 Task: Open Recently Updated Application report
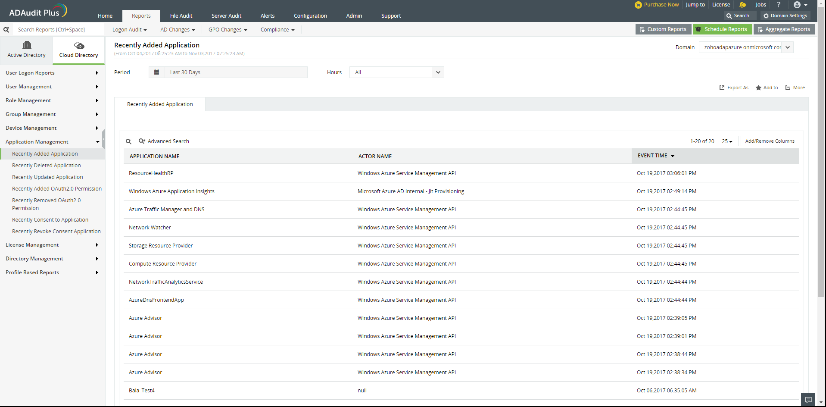click(x=47, y=177)
